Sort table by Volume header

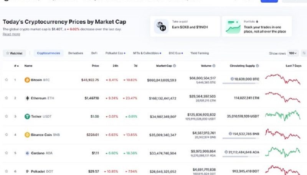[x=206, y=66]
